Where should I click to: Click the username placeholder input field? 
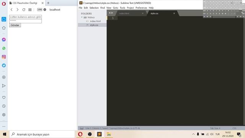tap(26, 17)
